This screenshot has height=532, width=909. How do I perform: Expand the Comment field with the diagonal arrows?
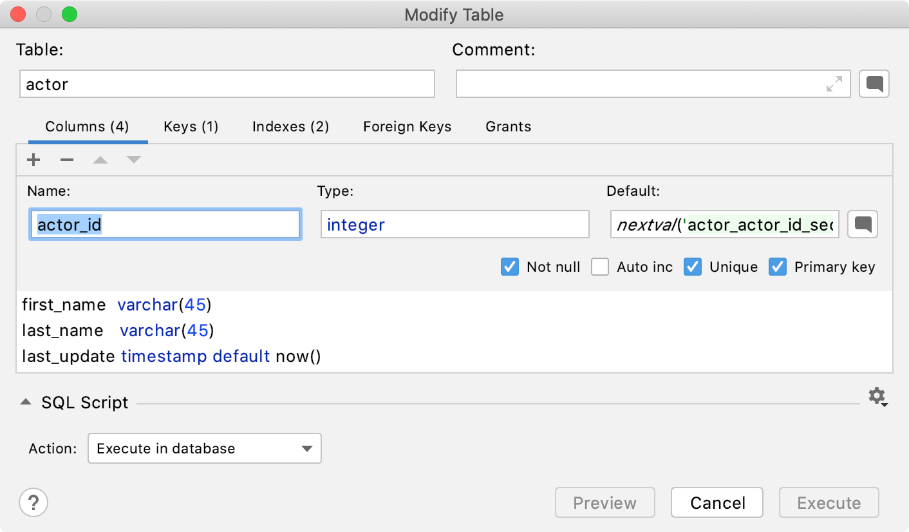[835, 84]
